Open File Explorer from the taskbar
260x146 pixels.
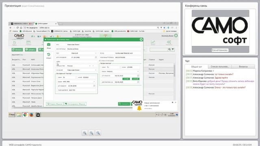[19, 115]
